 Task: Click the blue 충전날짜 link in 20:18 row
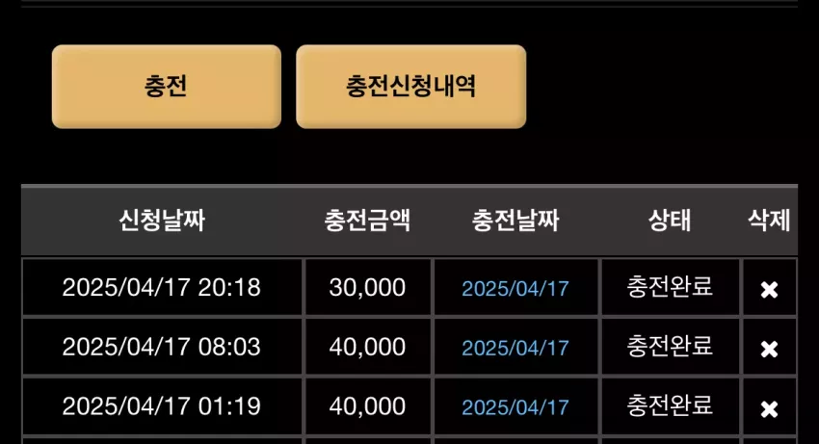click(x=515, y=288)
